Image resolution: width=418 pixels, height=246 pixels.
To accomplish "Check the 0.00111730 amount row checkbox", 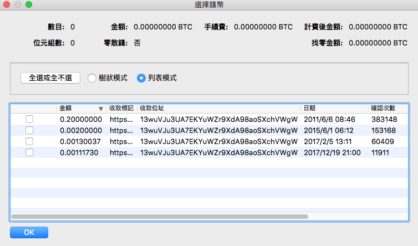I will pos(29,152).
